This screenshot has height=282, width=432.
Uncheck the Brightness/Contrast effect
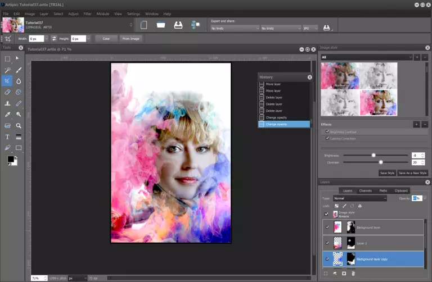(x=327, y=131)
